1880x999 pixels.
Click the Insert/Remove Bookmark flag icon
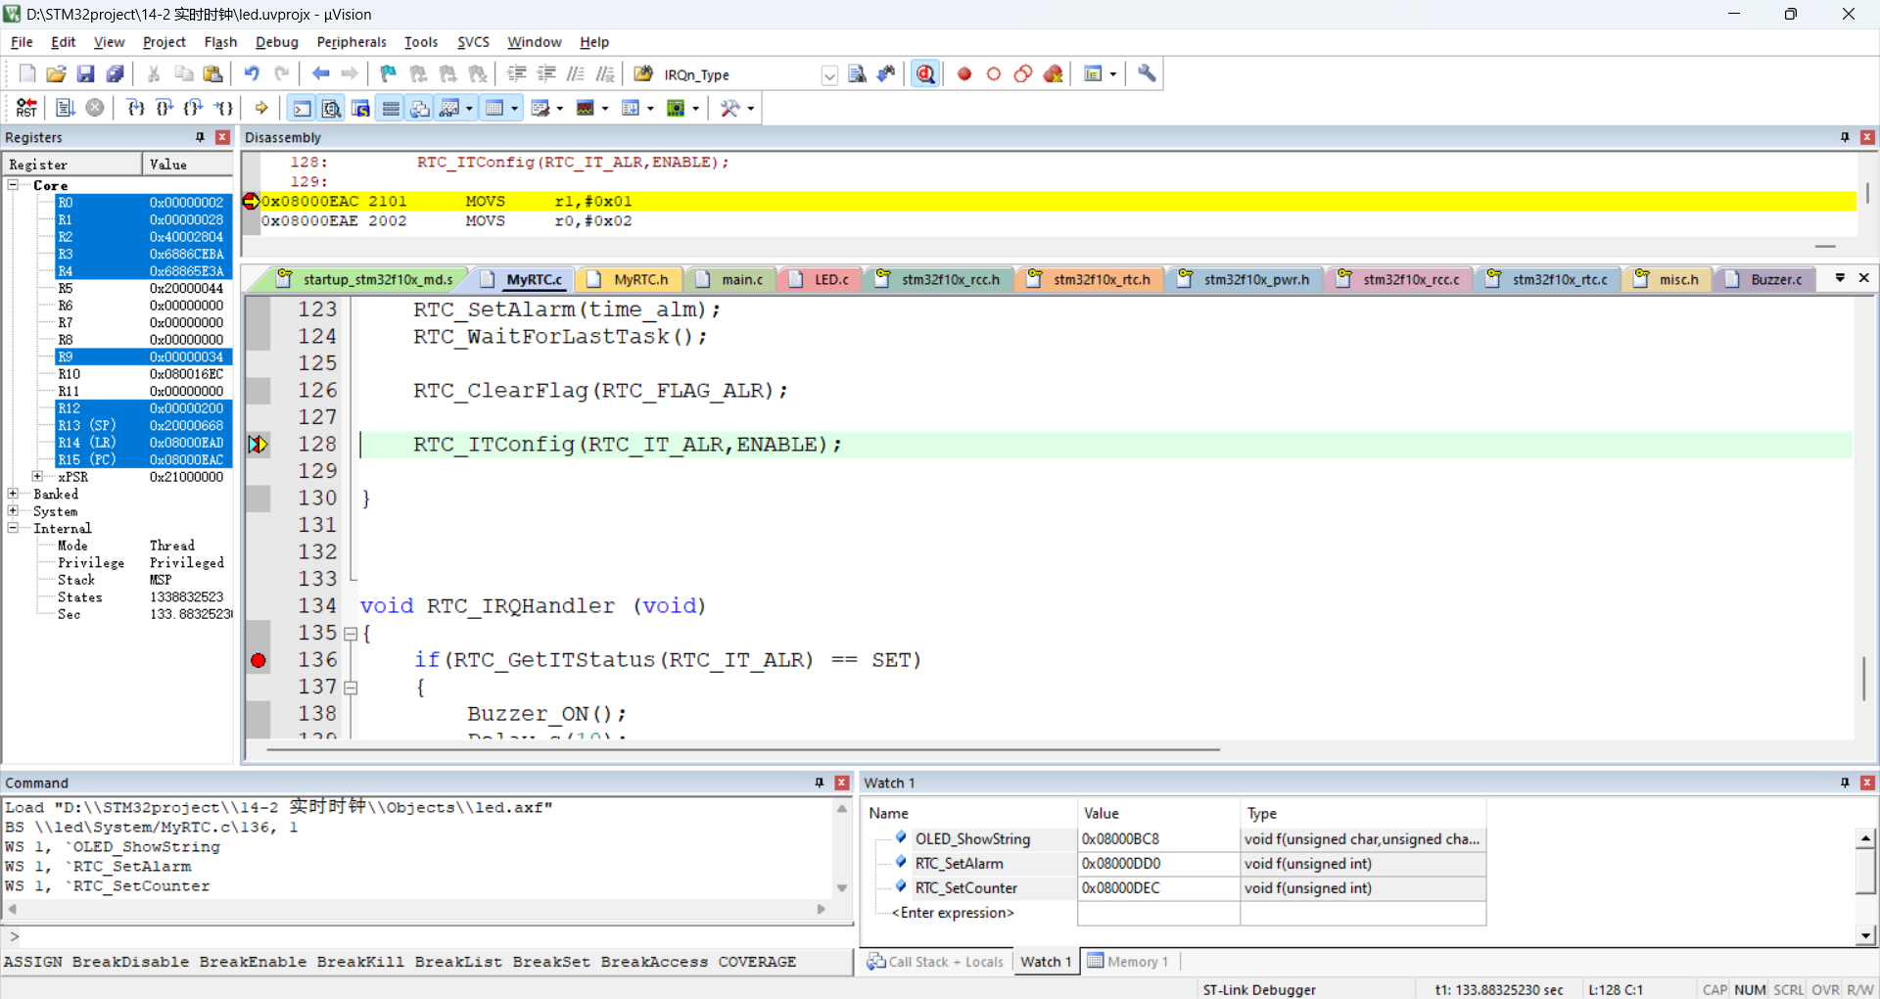(x=388, y=73)
